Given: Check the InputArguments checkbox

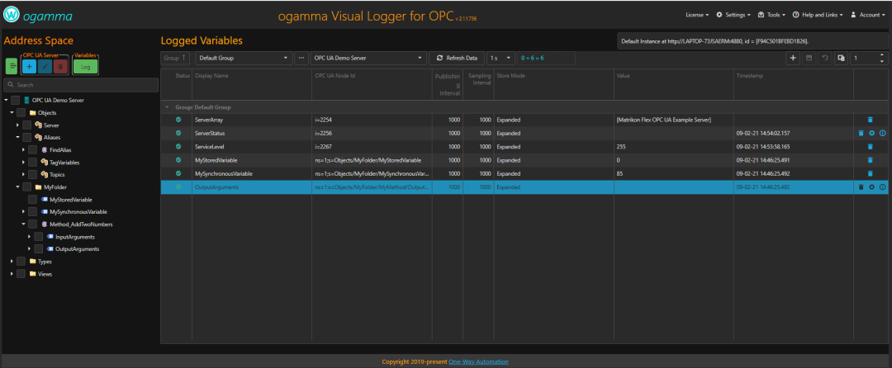Looking at the screenshot, I should [38, 236].
